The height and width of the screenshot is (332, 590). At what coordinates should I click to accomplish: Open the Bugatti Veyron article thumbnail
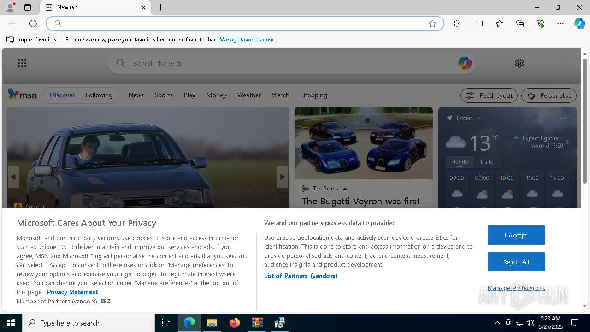(364, 143)
